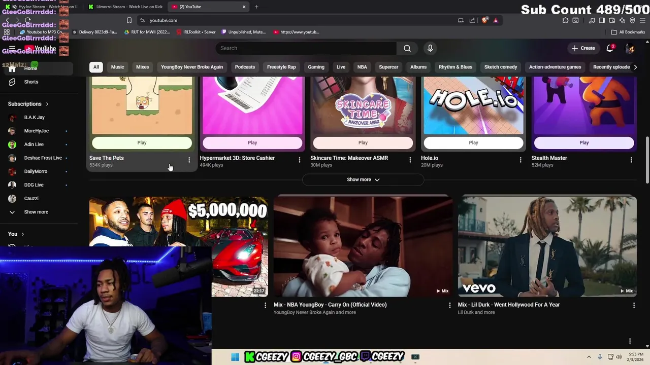Screen dimensions: 650x365
Task: Open options for Lil Durk Went Hollywood mix
Action: click(x=634, y=305)
